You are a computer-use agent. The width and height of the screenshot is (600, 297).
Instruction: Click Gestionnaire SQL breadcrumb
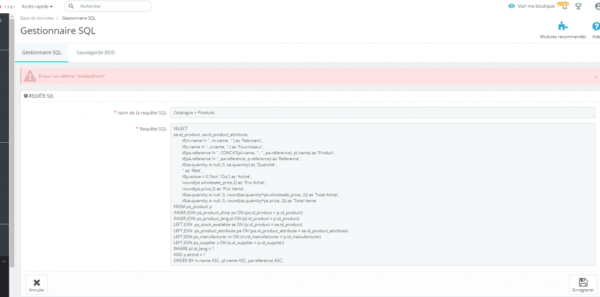click(x=79, y=18)
